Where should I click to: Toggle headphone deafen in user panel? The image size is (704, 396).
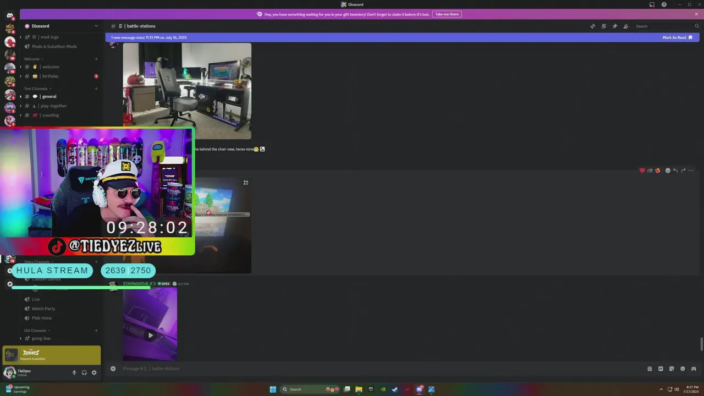coord(84,372)
